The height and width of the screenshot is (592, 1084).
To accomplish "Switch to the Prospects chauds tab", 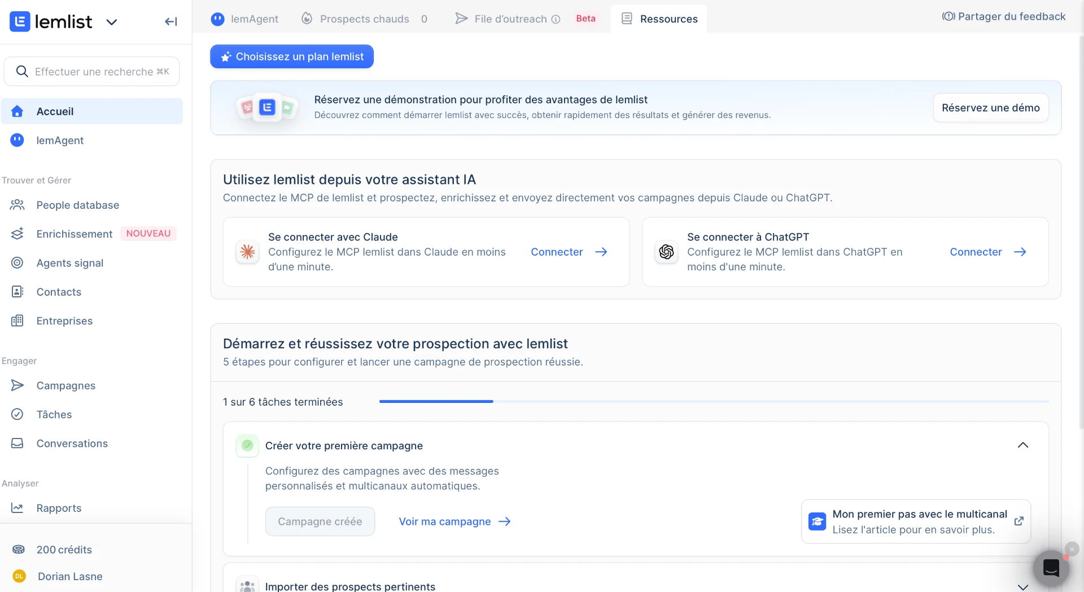I will tap(364, 19).
